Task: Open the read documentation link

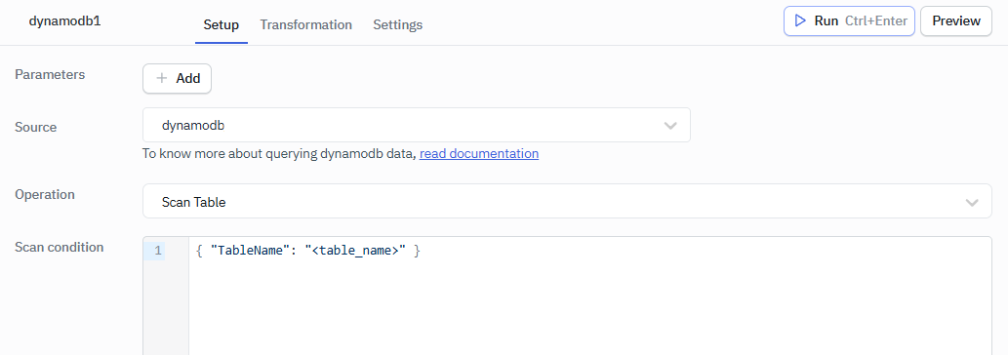Action: coord(479,154)
